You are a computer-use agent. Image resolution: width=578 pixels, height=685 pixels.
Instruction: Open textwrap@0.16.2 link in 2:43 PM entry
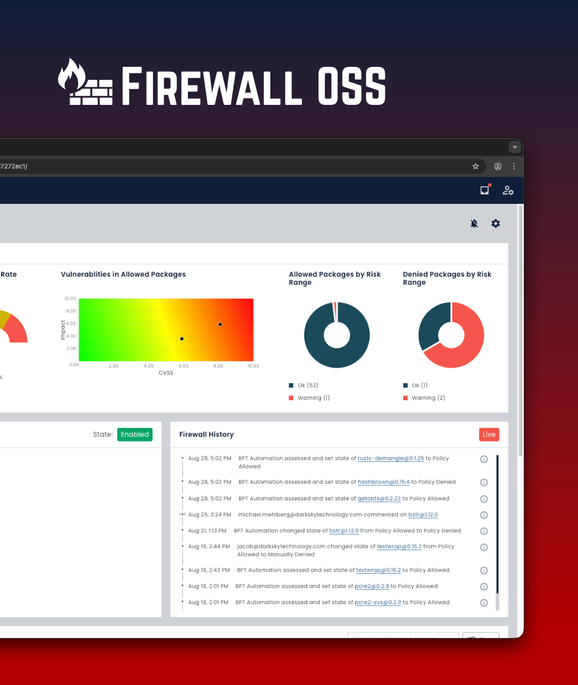point(378,570)
